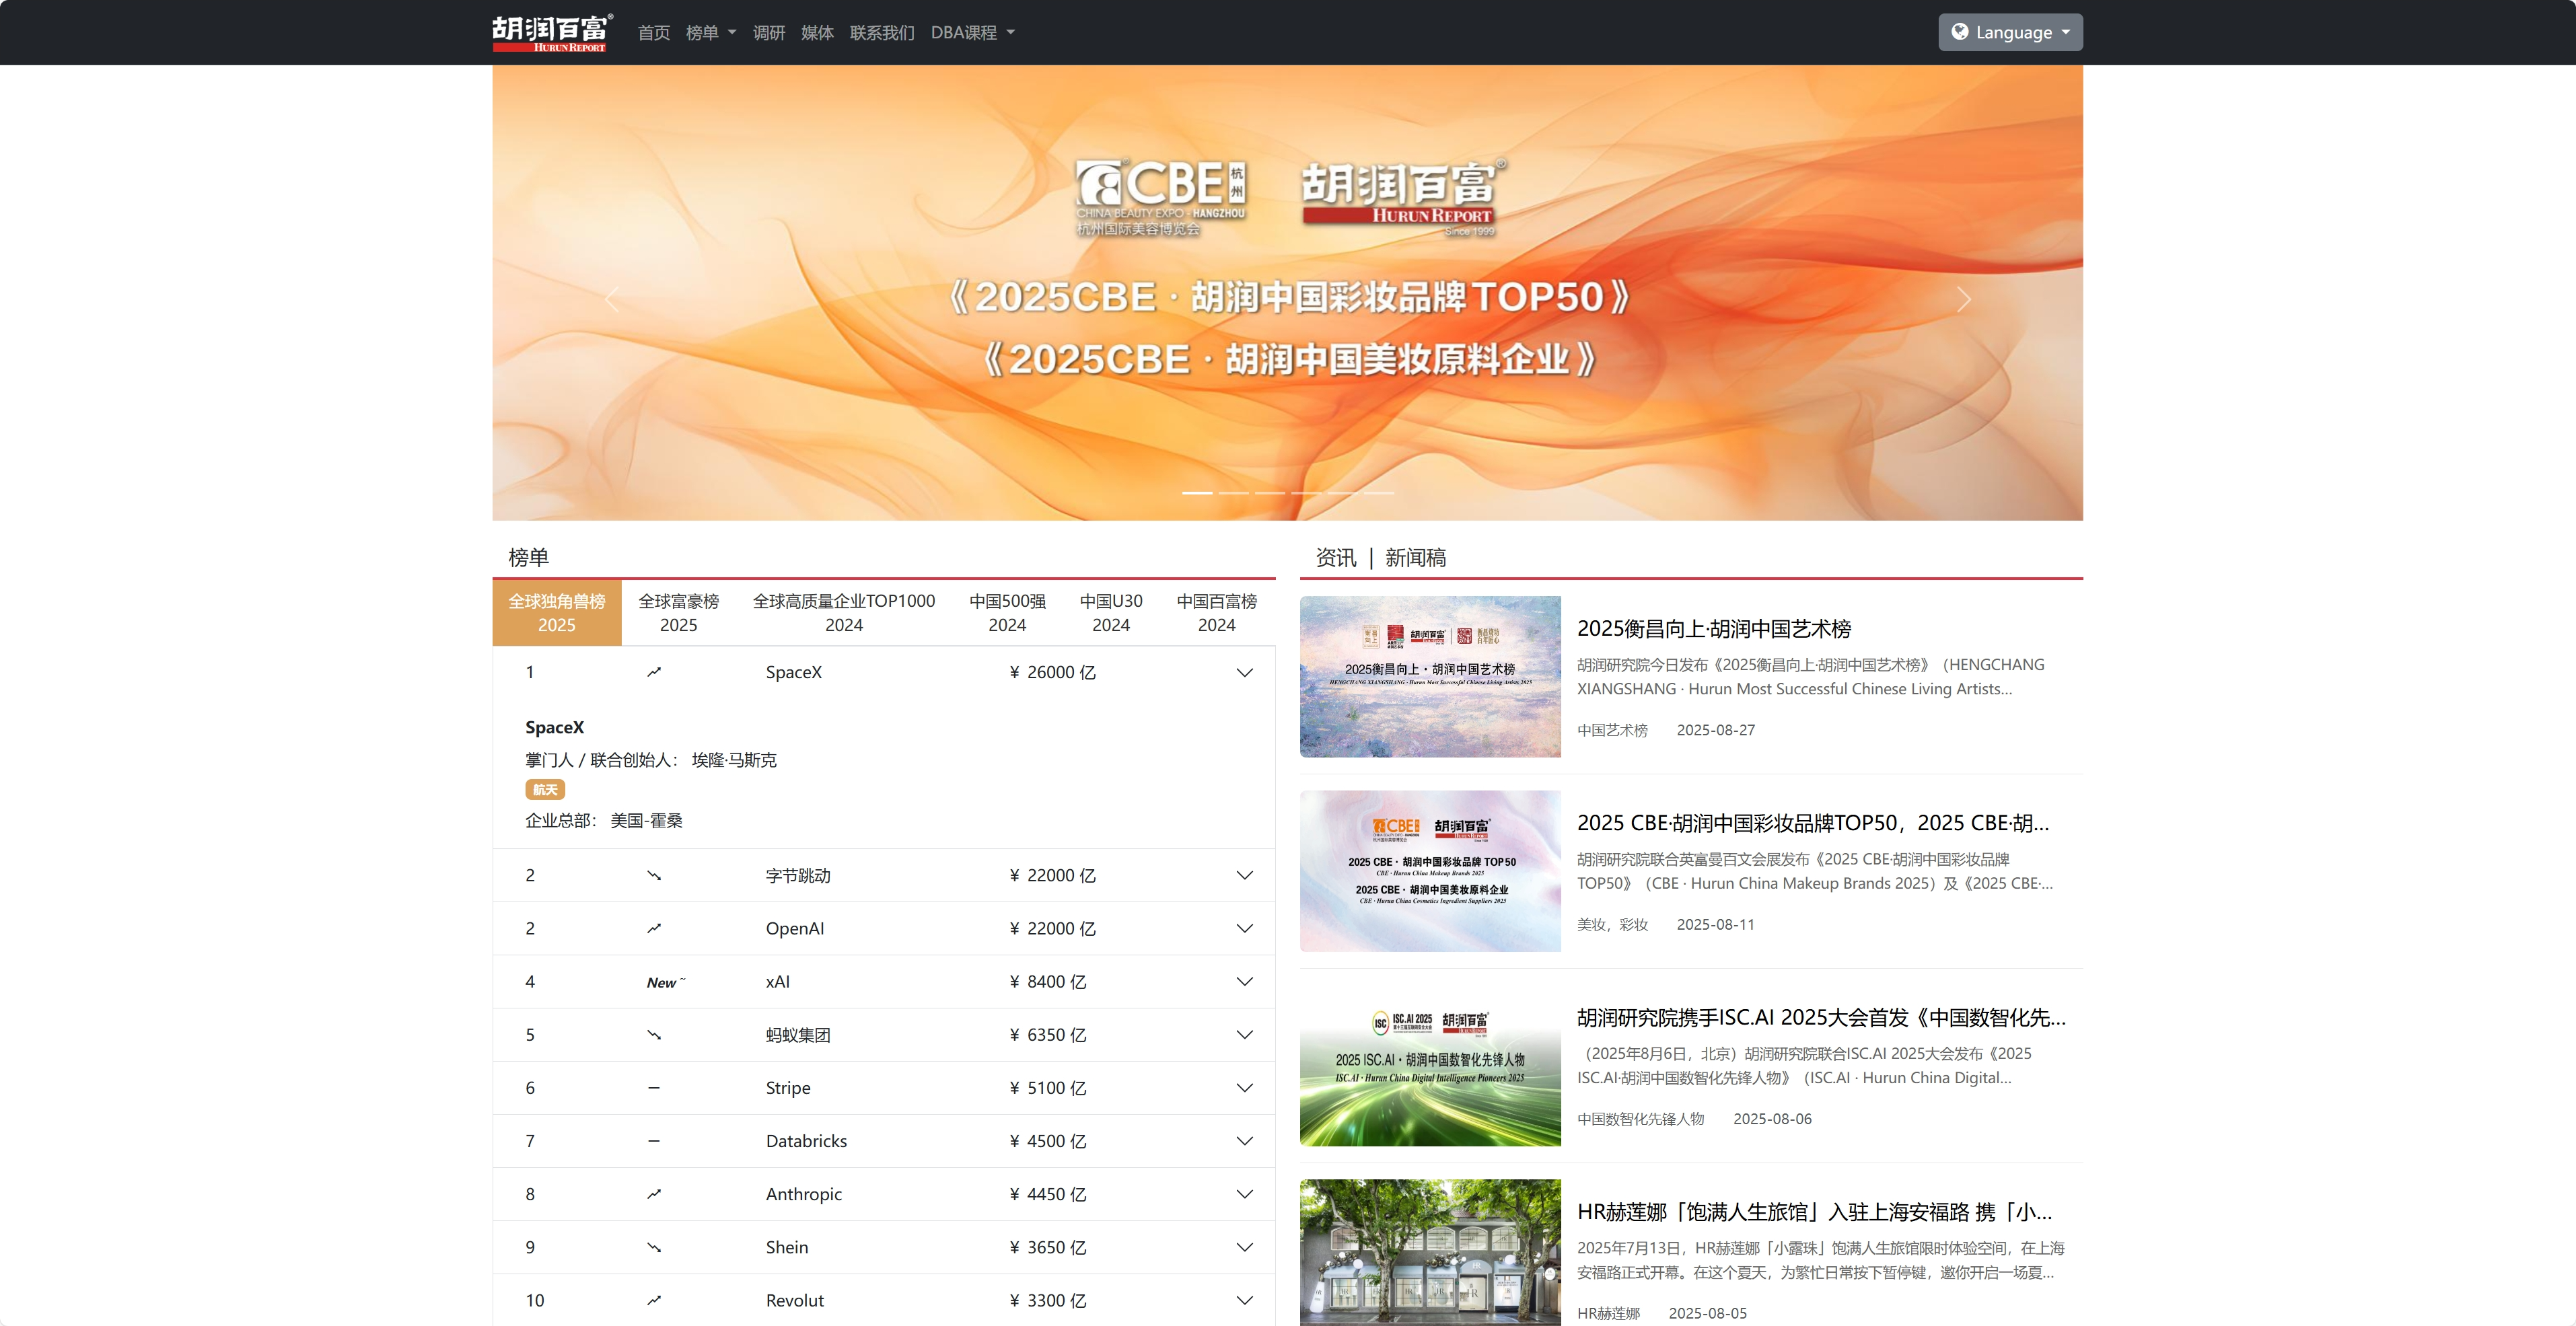This screenshot has height=1326, width=2576.
Task: Click the rising trend icon beside SpaceX
Action: [x=654, y=672]
